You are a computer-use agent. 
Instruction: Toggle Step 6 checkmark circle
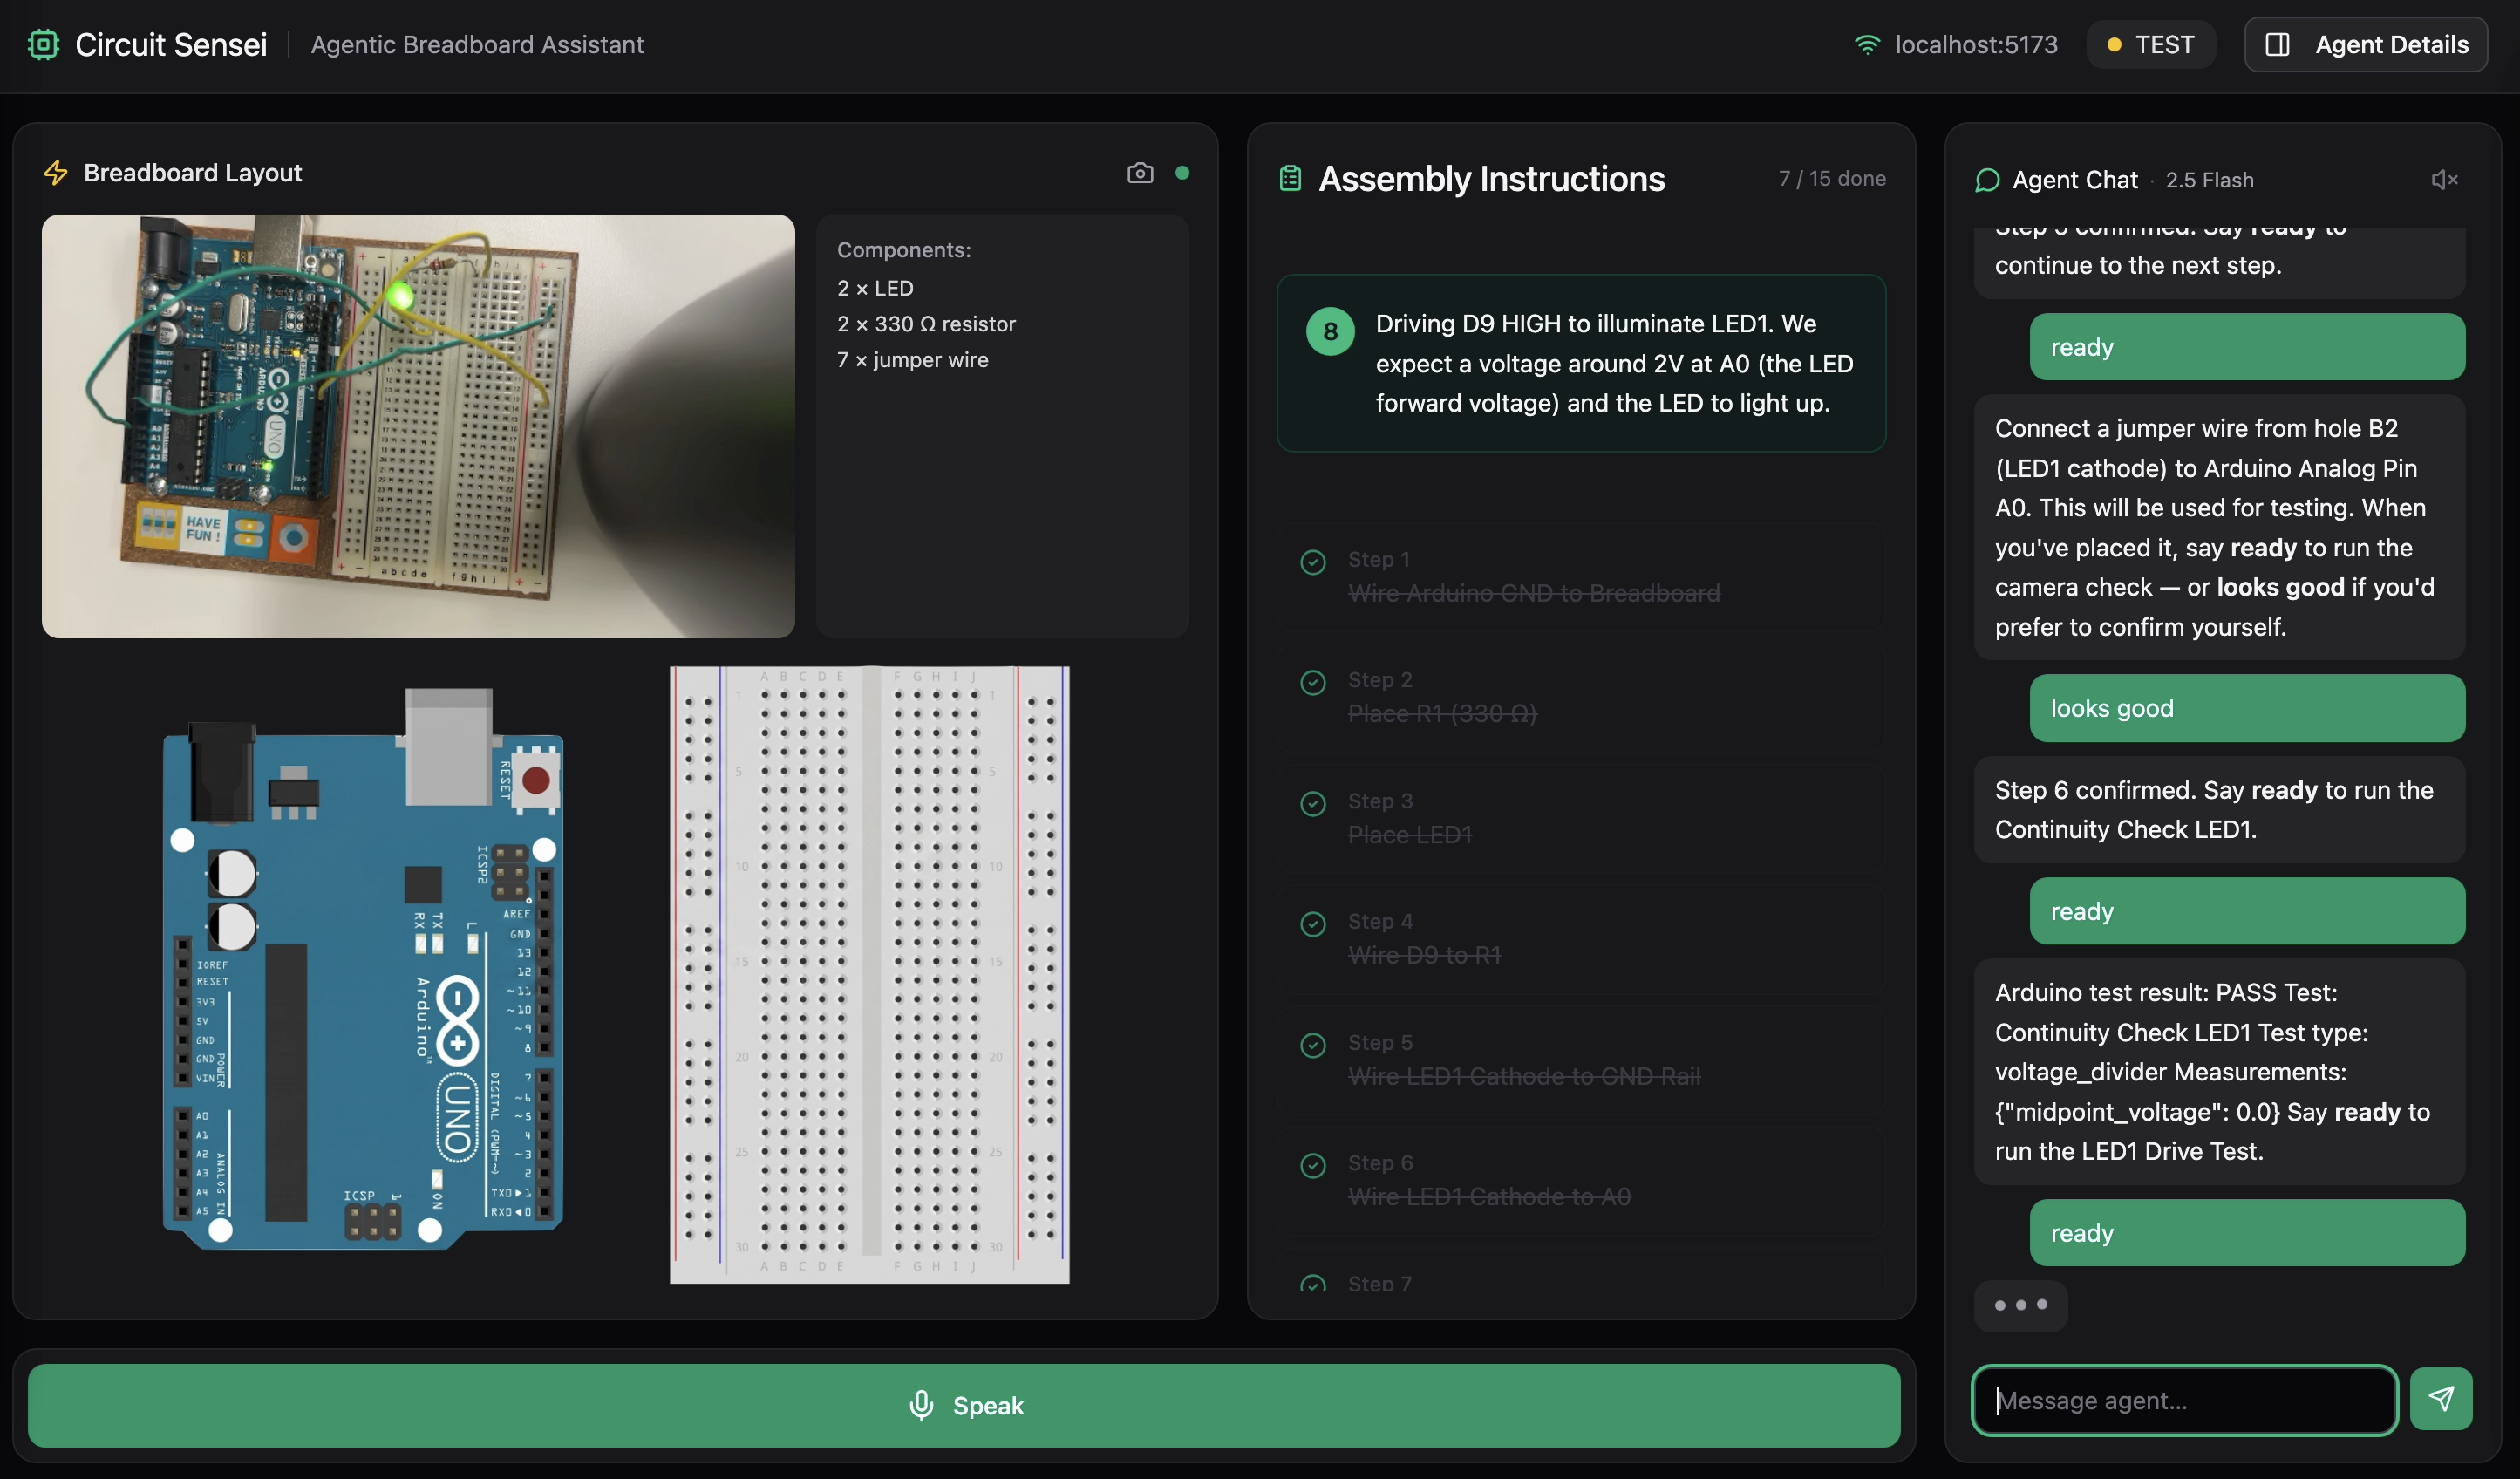pos(1313,1166)
